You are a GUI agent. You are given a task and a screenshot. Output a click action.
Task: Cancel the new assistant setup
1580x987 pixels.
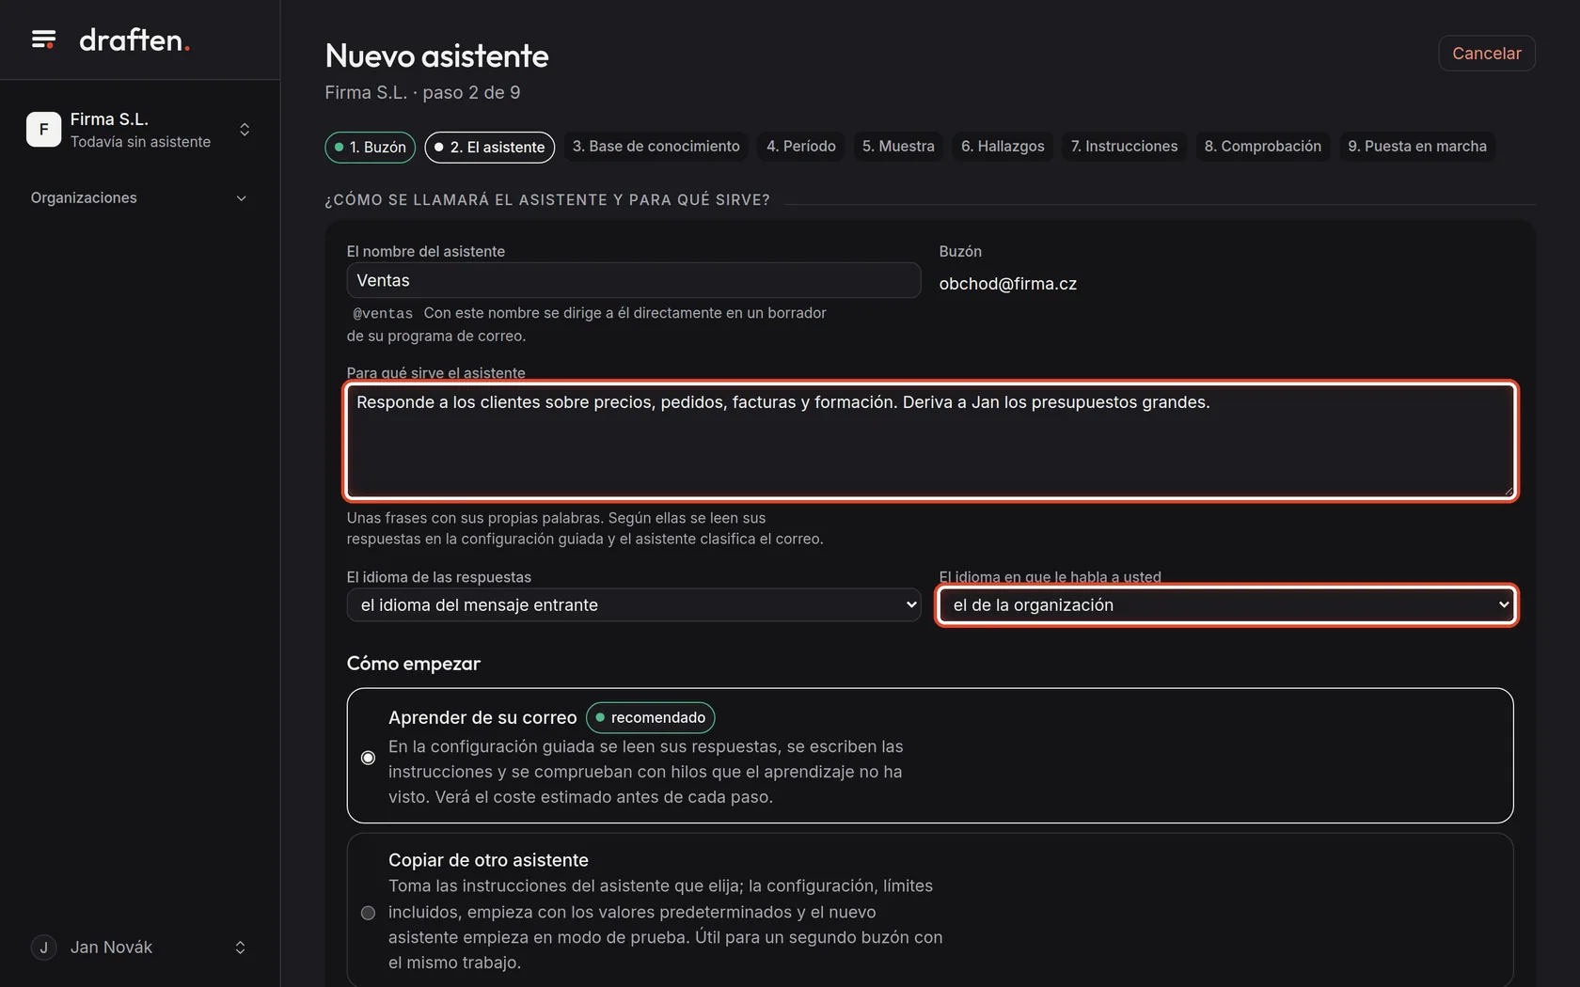point(1486,54)
